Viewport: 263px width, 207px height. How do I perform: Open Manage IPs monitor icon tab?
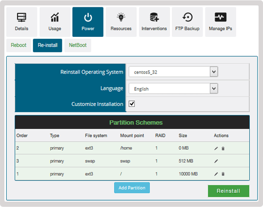pyautogui.click(x=220, y=22)
